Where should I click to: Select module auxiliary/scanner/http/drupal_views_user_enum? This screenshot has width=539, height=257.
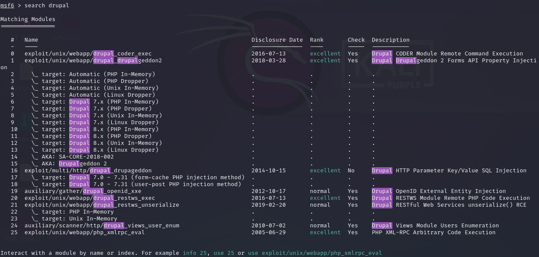coord(102,226)
